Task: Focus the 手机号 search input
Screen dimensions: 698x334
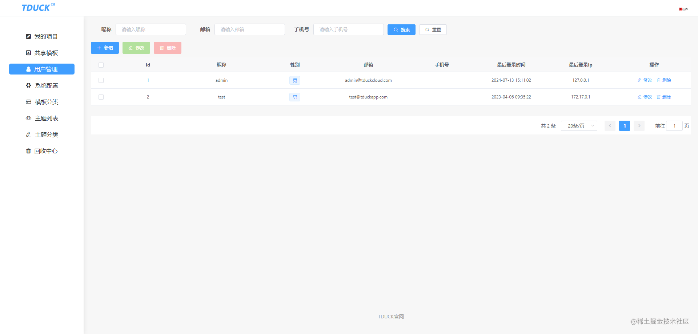Action: point(349,29)
